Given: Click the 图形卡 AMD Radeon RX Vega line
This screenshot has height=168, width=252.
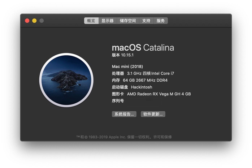Looking at the screenshot, I should pos(151,94).
